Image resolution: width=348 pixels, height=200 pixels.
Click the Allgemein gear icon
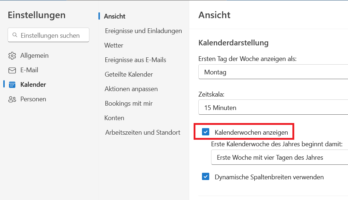coord(12,56)
